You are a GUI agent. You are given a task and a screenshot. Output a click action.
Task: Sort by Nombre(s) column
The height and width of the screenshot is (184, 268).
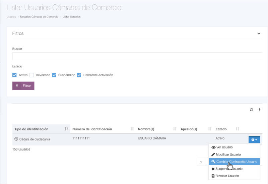coord(175,129)
